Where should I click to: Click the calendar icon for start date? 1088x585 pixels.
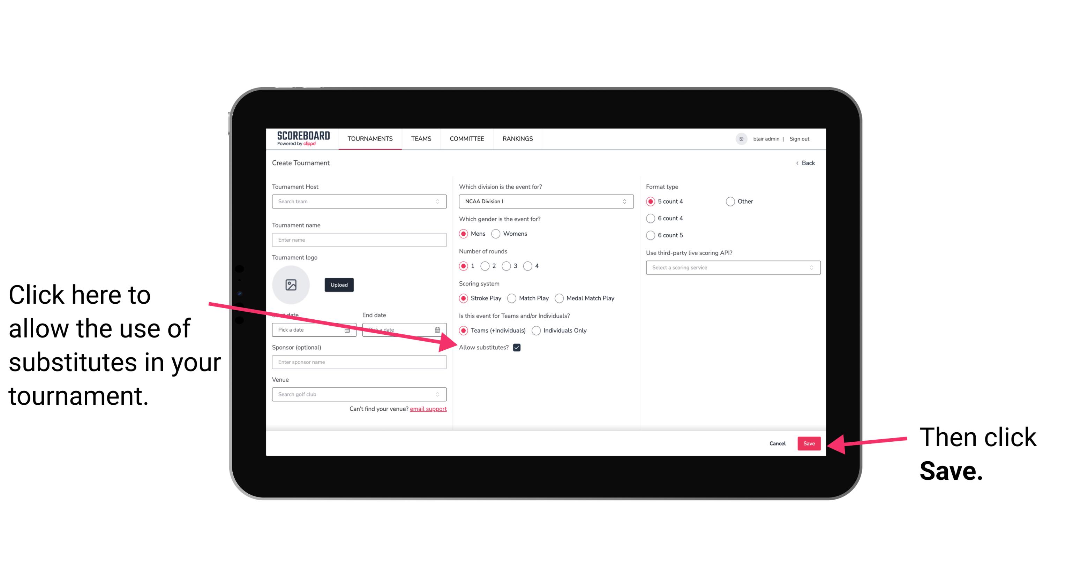tap(350, 329)
